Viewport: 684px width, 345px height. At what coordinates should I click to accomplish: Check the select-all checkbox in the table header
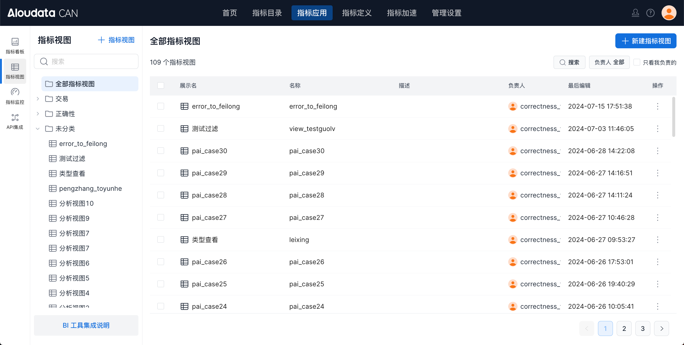[161, 85]
